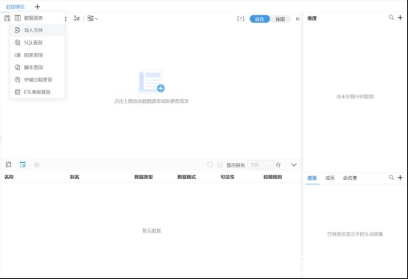This screenshot has width=408, height=279.
Task: Click the add data source illustration
Action: (152, 81)
